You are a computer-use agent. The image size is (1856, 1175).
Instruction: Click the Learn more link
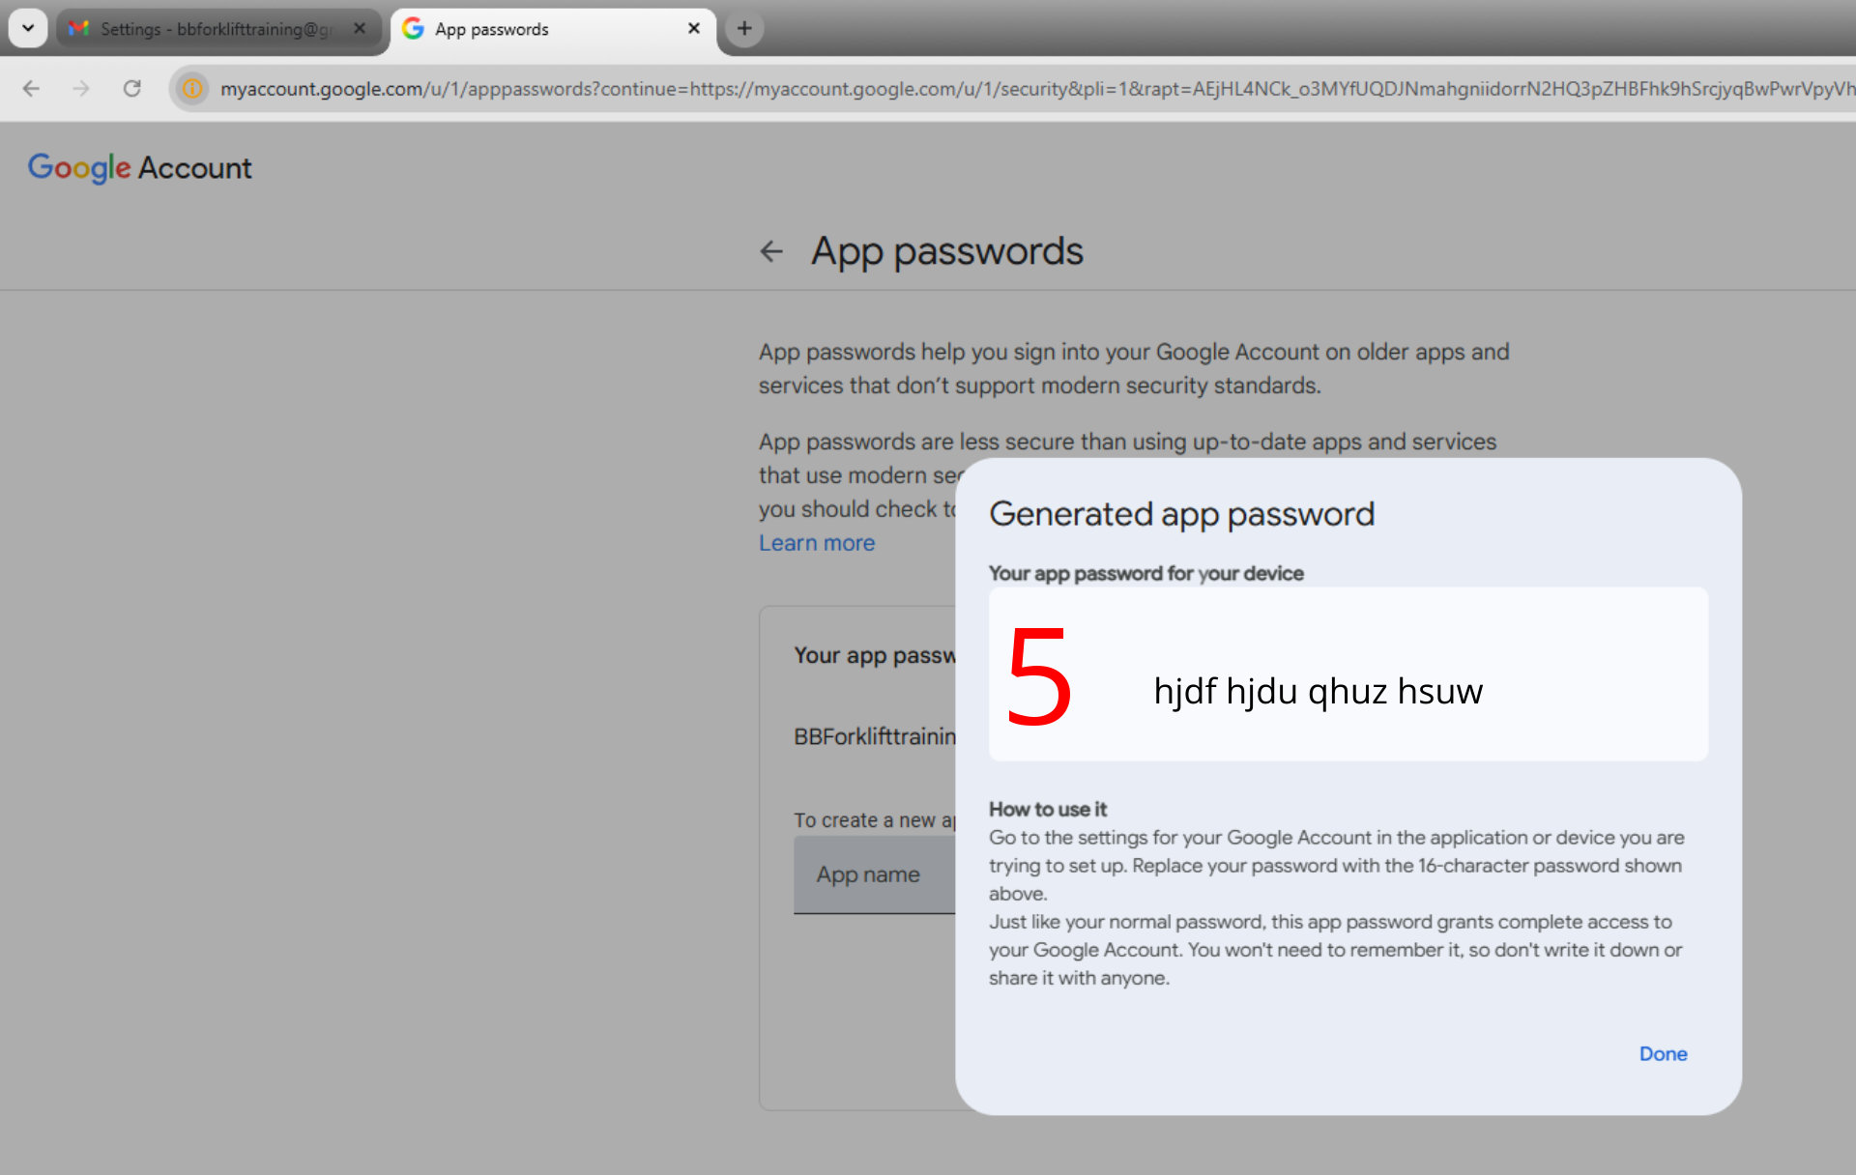[816, 543]
